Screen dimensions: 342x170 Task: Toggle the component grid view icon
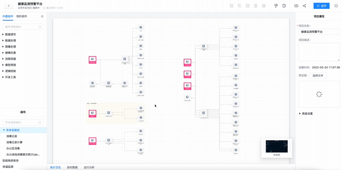click(x=42, y=17)
